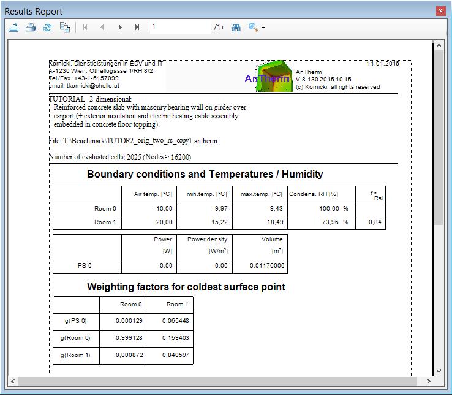Image resolution: width=452 pixels, height=395 pixels.
Task: Click the 'V.8.130 2015.10.15' version text
Action: point(323,79)
